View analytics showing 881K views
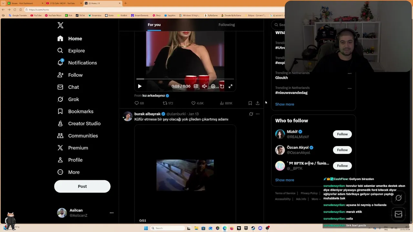413x232 pixels. tap(226, 103)
